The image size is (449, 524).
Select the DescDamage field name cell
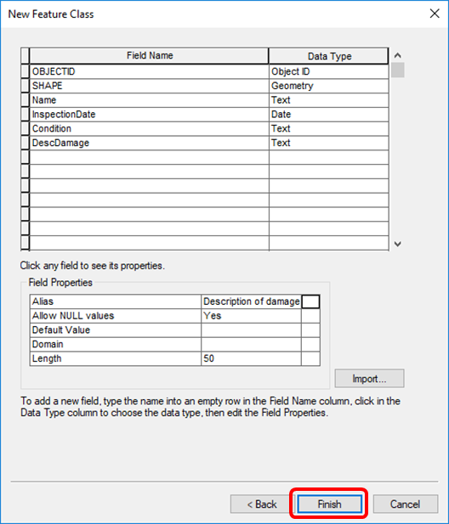tap(149, 143)
